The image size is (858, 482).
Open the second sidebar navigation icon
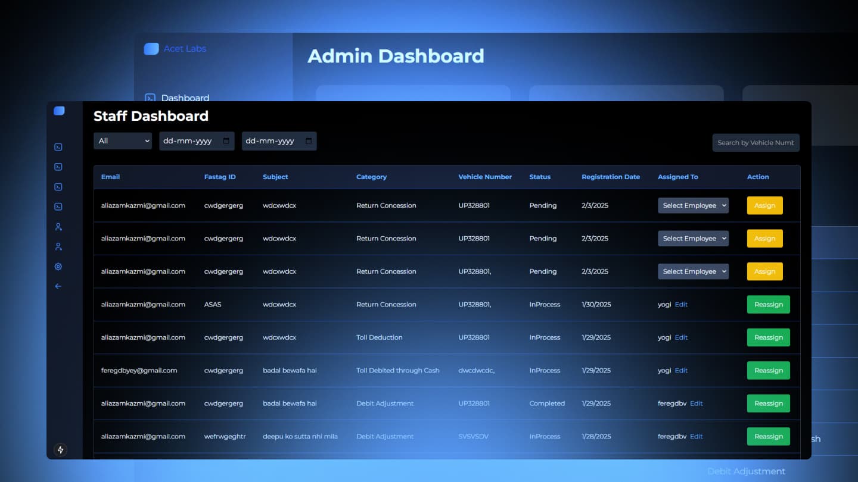click(58, 167)
